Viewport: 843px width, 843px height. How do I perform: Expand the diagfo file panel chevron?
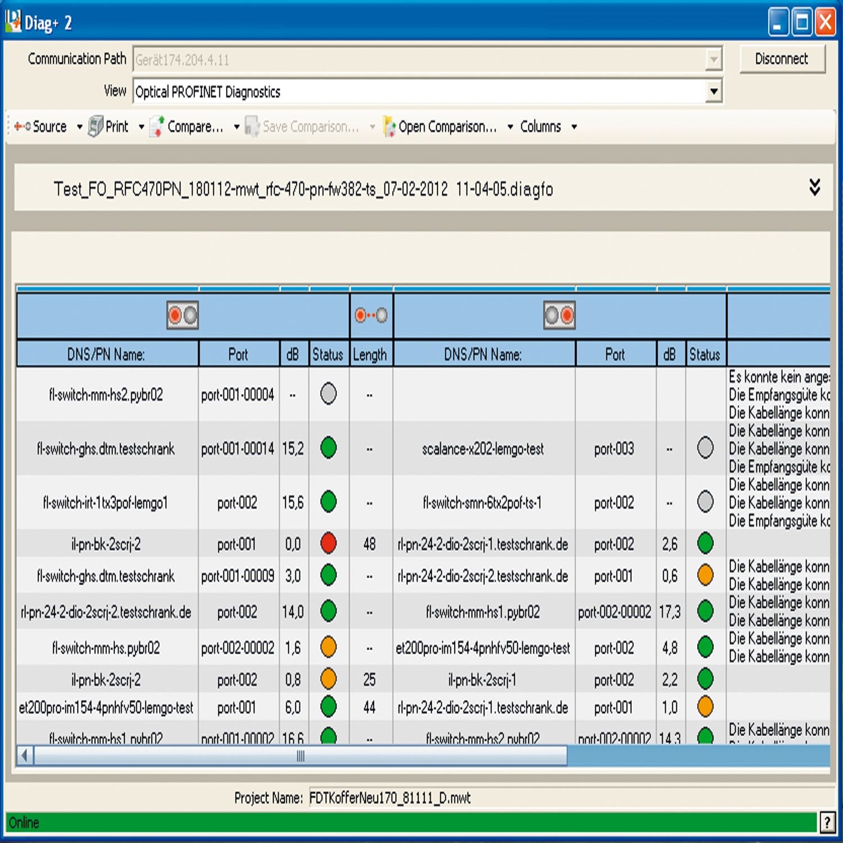(x=814, y=187)
